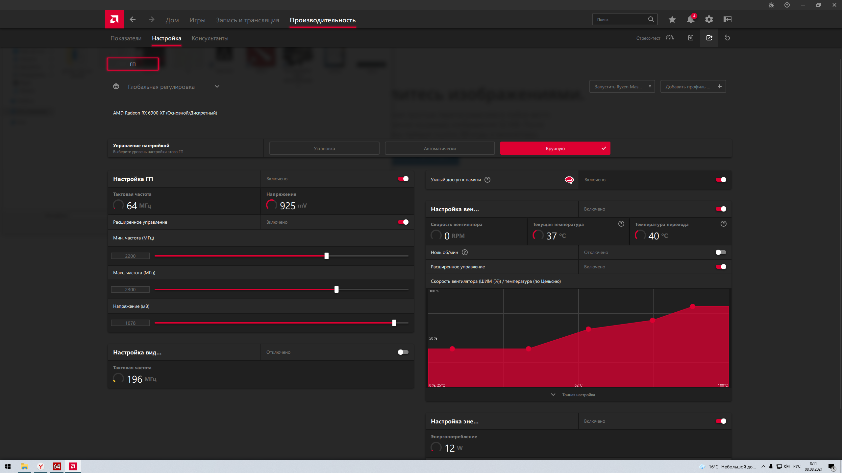
Task: Open the favorites star icon
Action: coord(672,20)
